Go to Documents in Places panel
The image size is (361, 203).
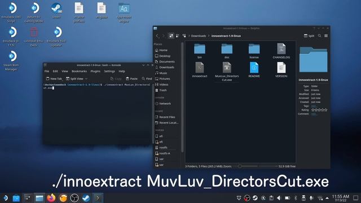coord(168,61)
